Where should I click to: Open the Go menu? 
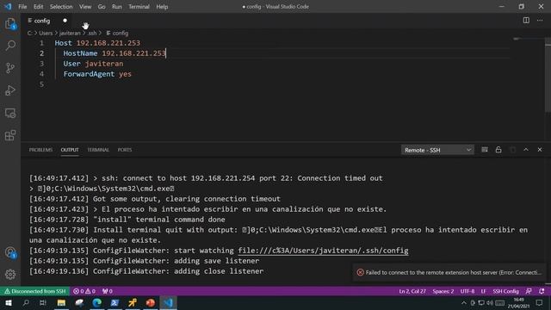[x=102, y=7]
